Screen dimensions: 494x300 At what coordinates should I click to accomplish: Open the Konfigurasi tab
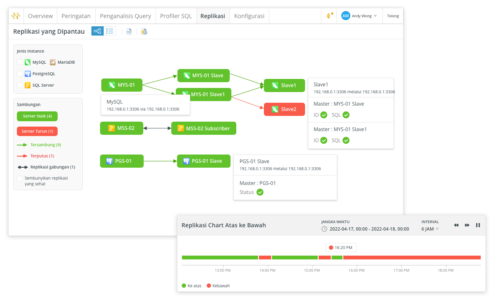tap(249, 16)
